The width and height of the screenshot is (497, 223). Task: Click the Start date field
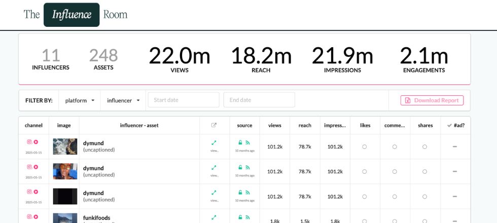pos(184,100)
